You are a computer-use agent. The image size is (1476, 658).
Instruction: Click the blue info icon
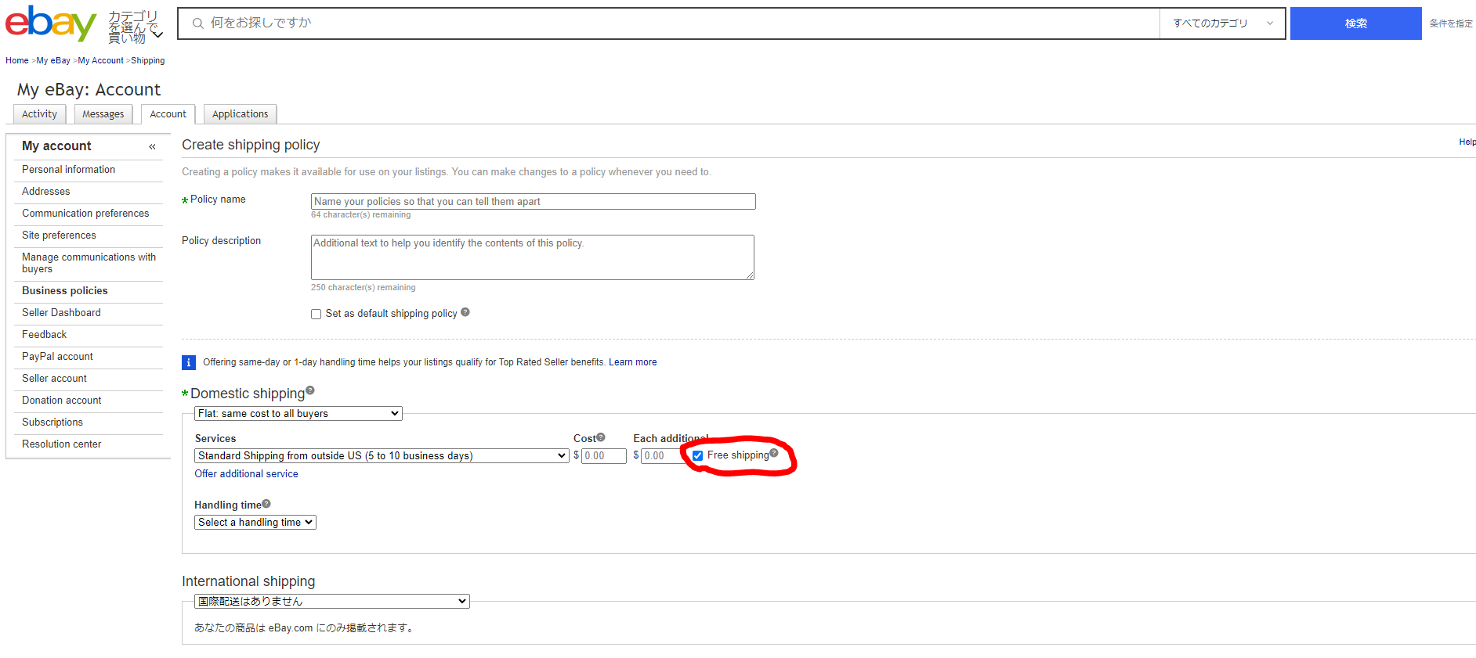189,362
